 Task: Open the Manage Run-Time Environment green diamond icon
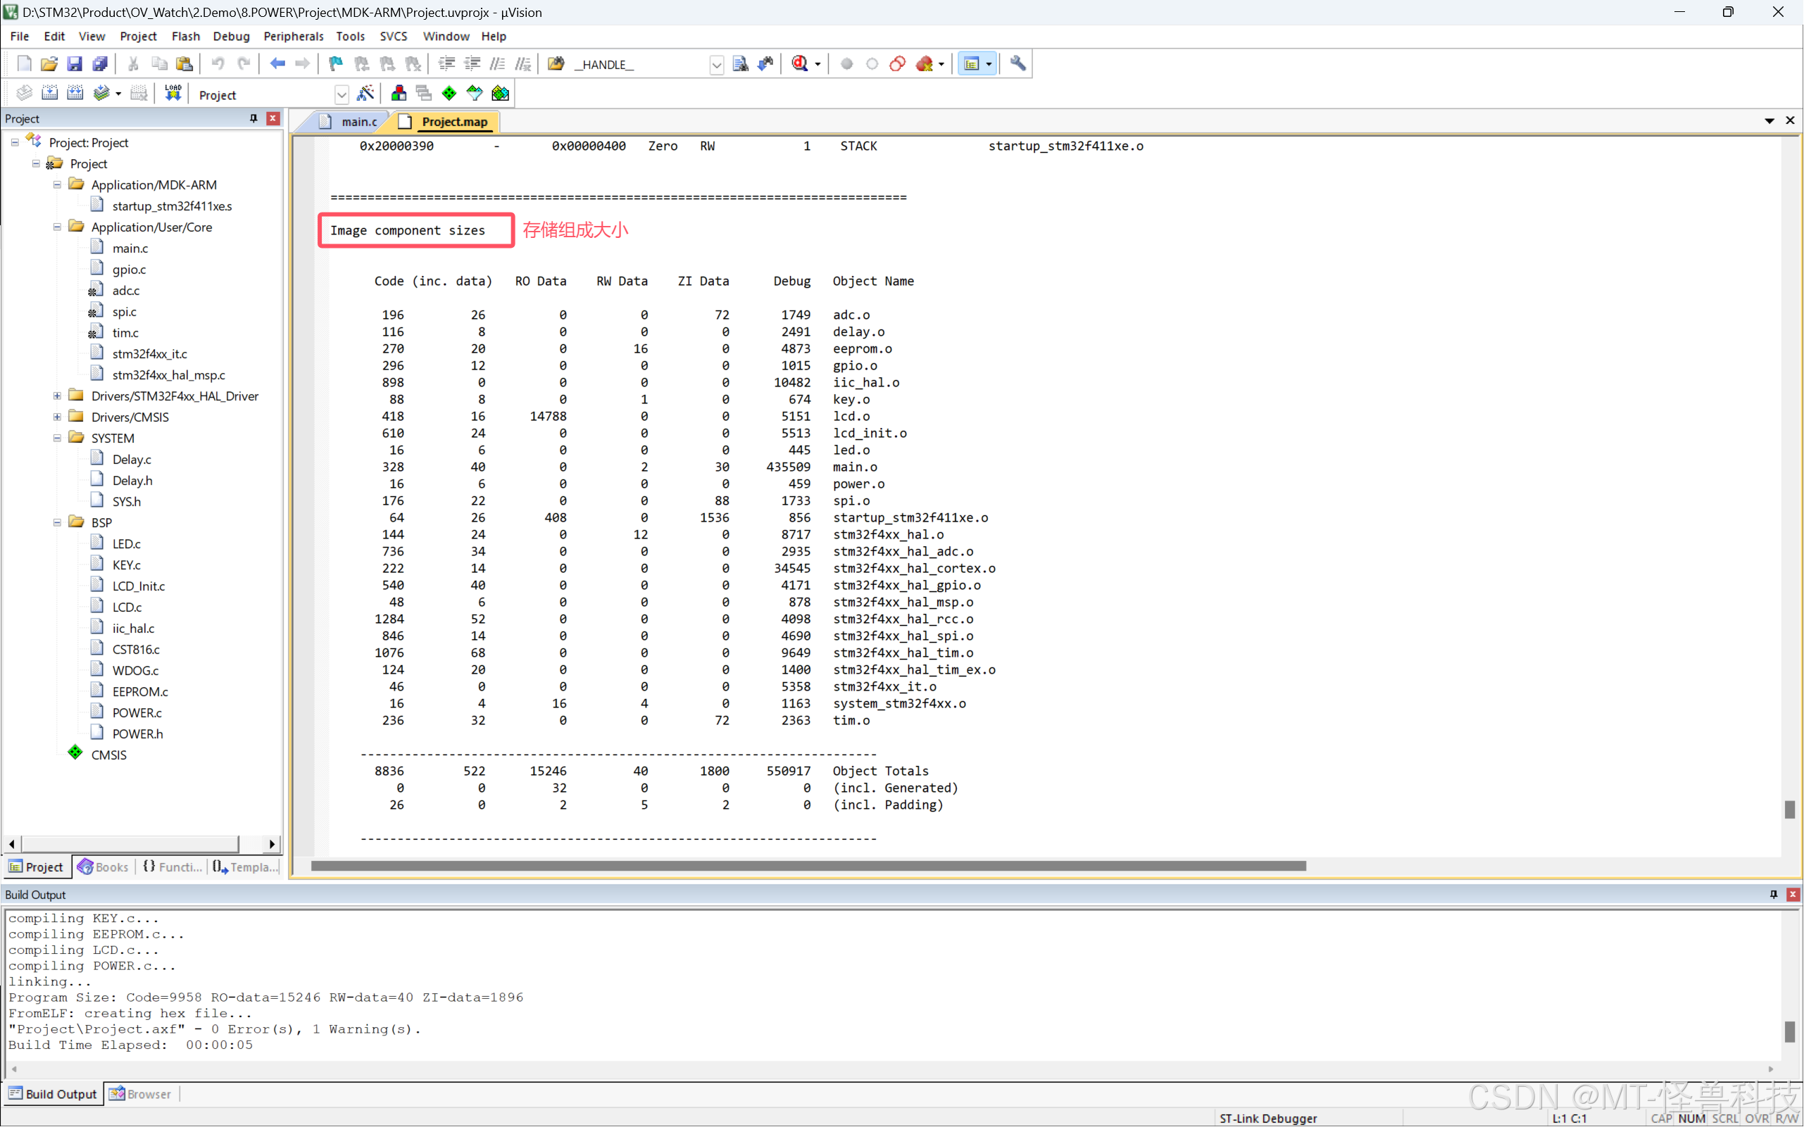point(449,93)
